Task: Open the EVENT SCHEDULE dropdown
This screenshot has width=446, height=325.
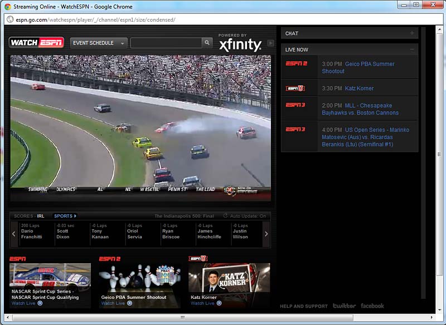Action: pos(99,42)
